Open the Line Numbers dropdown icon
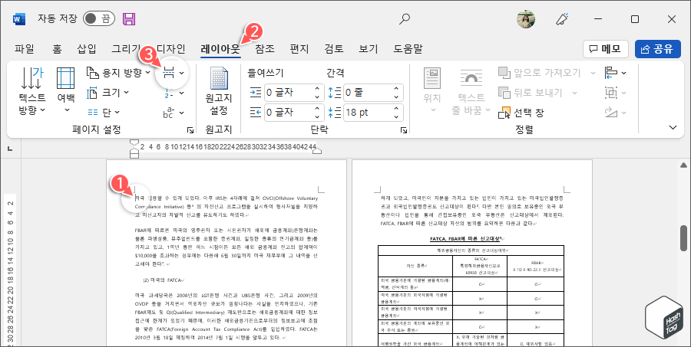This screenshot has width=691, height=347. point(174,93)
